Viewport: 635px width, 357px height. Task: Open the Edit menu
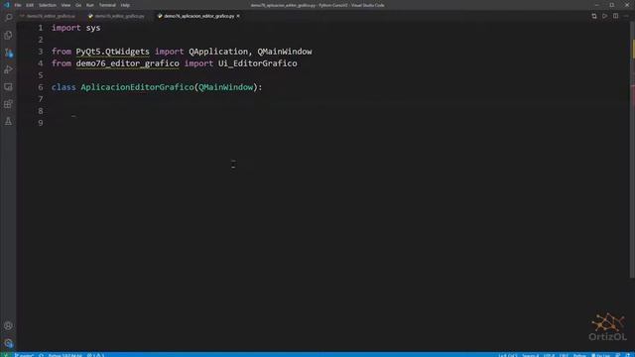[30, 5]
